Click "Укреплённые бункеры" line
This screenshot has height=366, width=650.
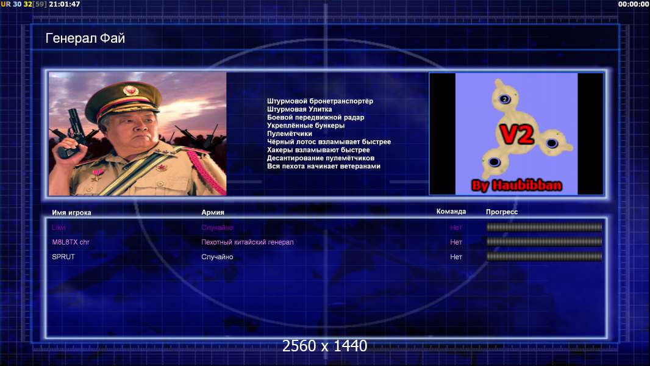(305, 126)
